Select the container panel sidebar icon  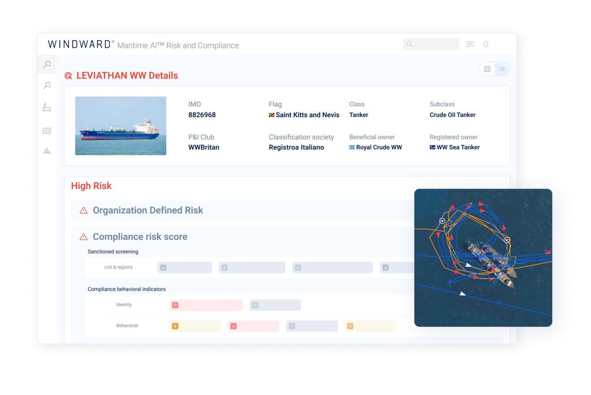[47, 131]
